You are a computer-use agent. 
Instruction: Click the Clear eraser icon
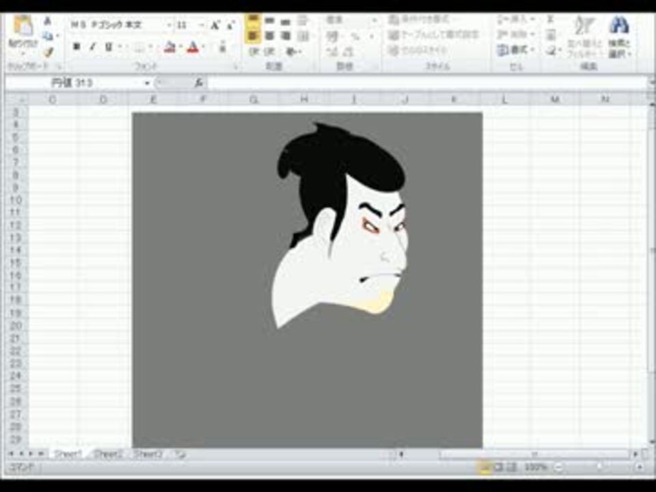[x=551, y=51]
